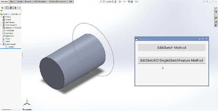Select the Sensors tree item

click(x=7, y=20)
